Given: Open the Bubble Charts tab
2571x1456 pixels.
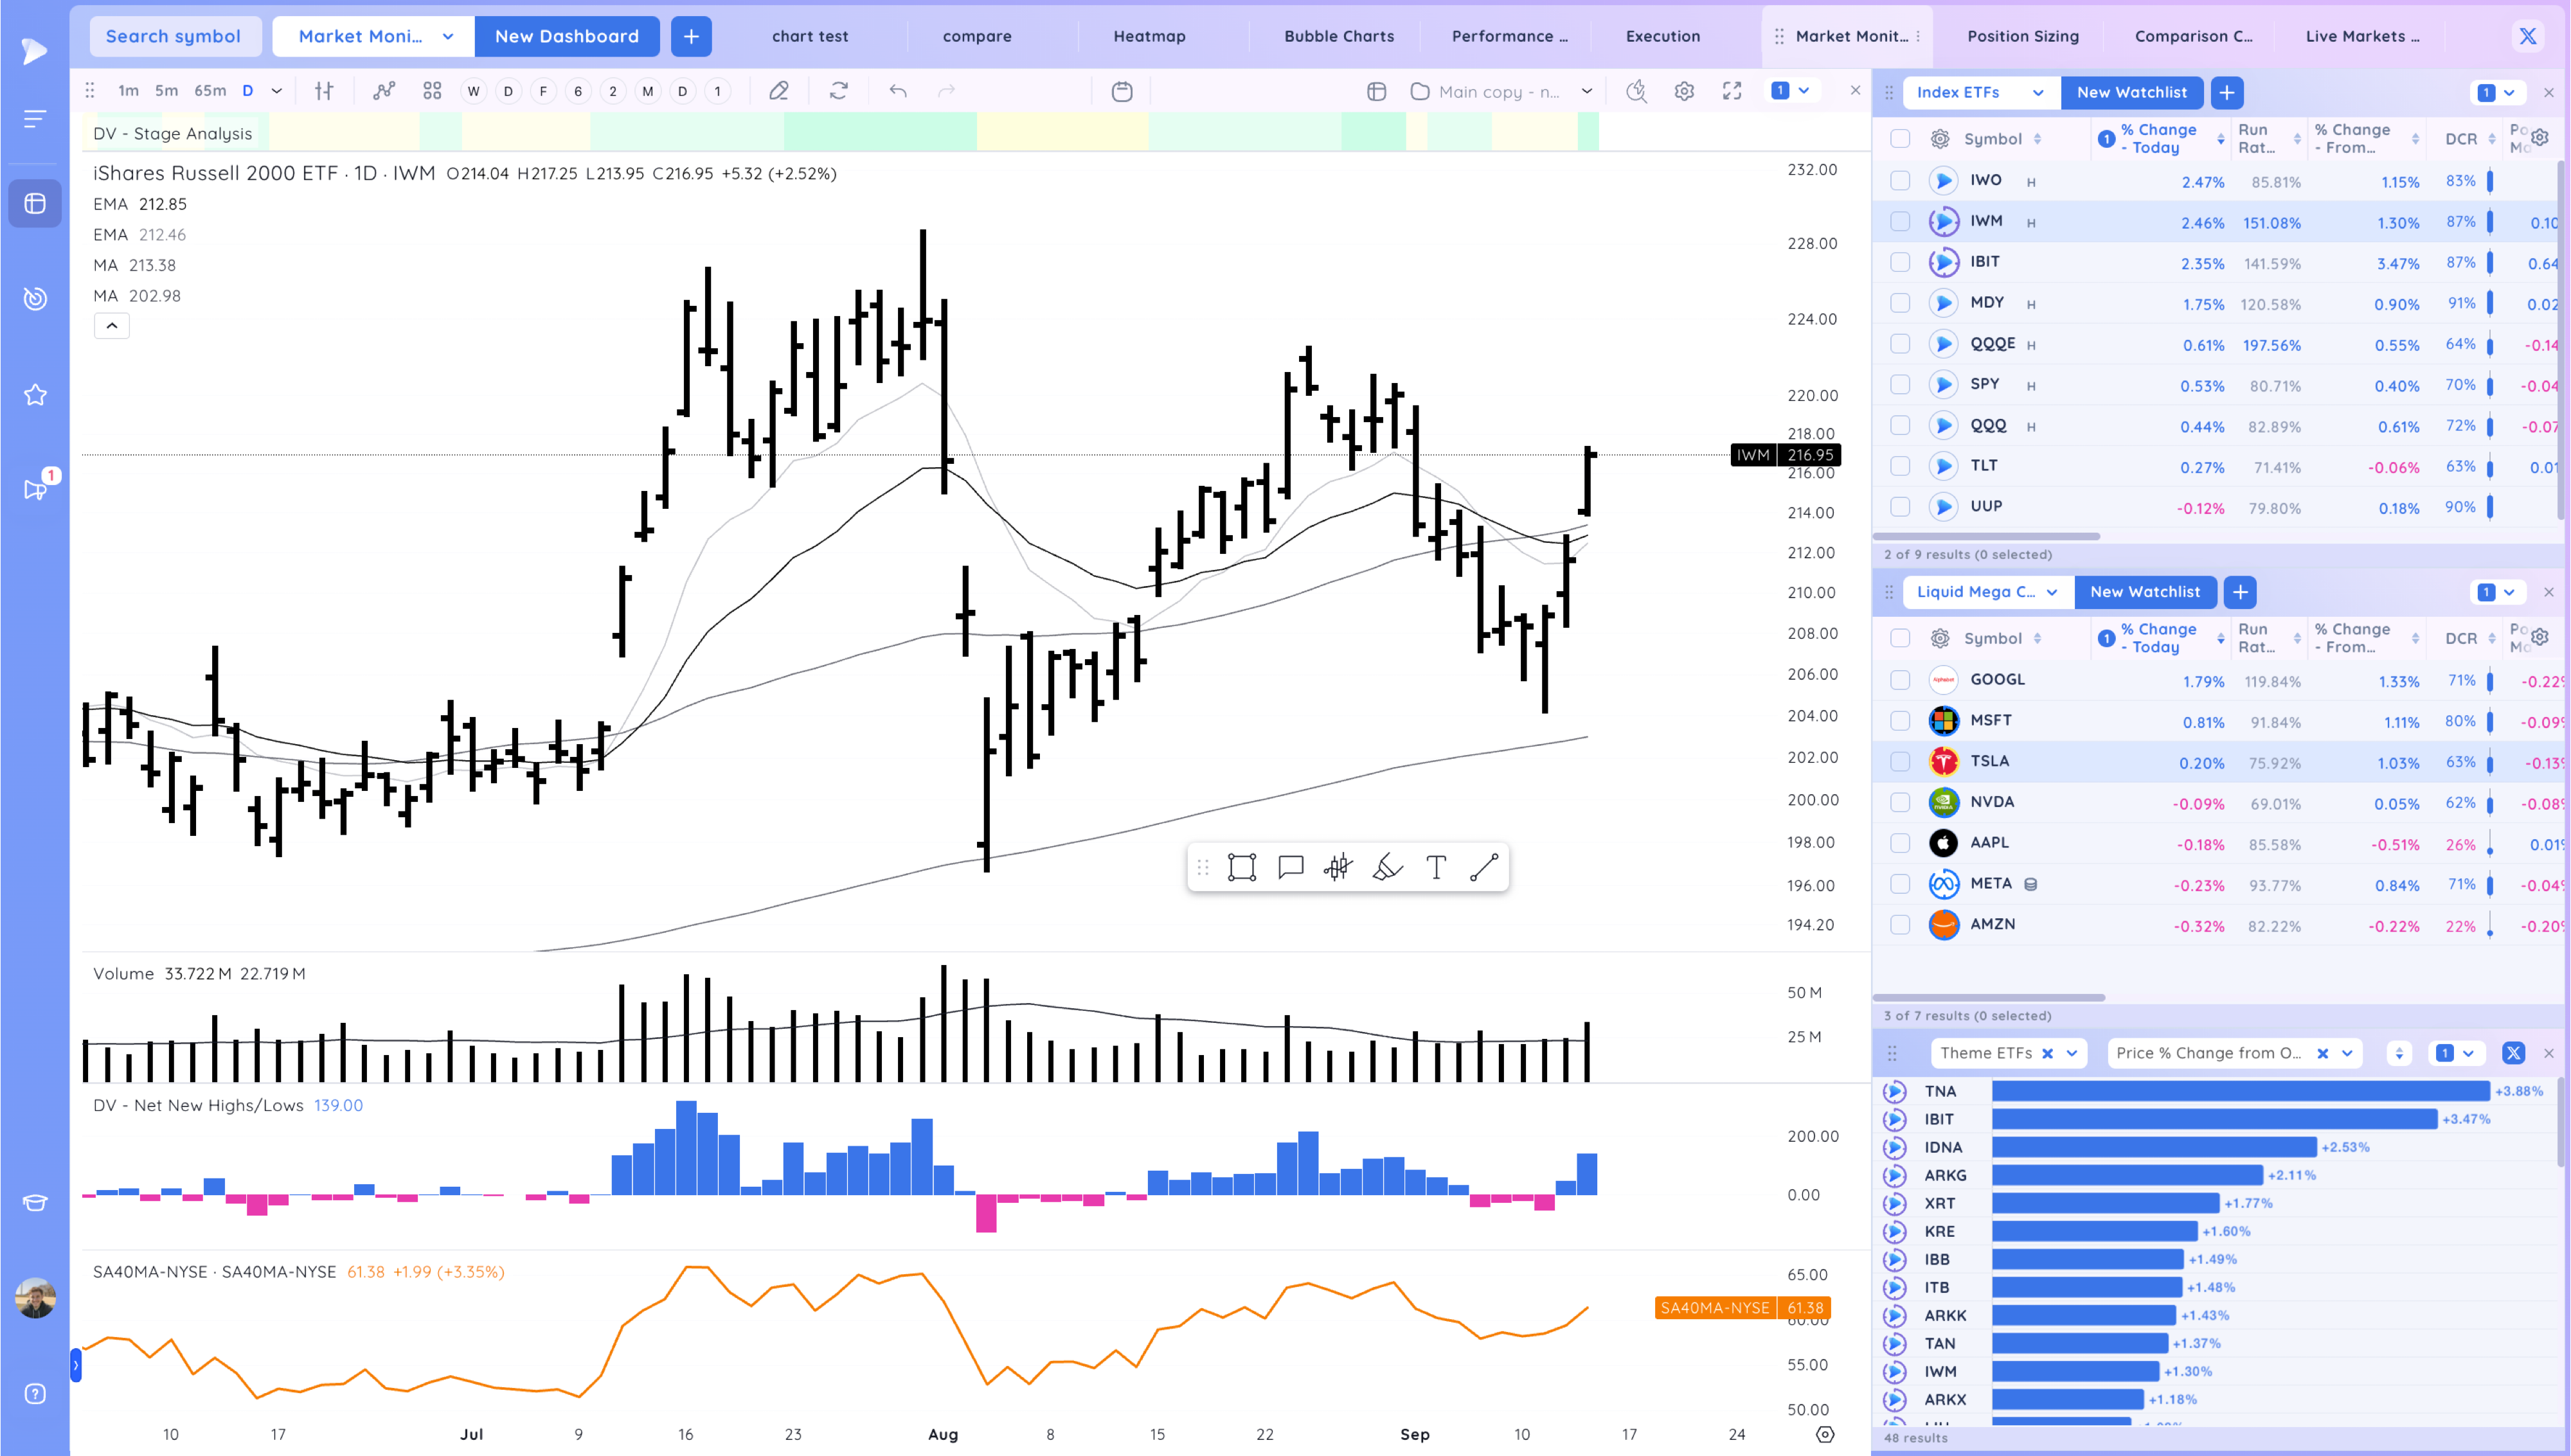Looking at the screenshot, I should point(1338,36).
